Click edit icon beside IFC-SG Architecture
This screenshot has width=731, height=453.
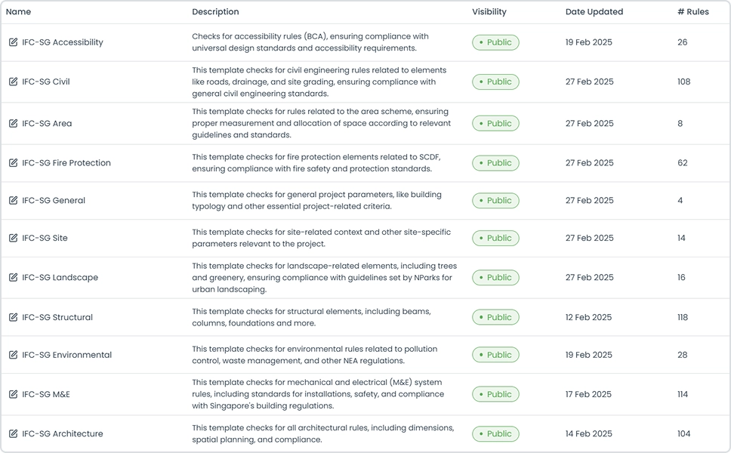coord(13,434)
